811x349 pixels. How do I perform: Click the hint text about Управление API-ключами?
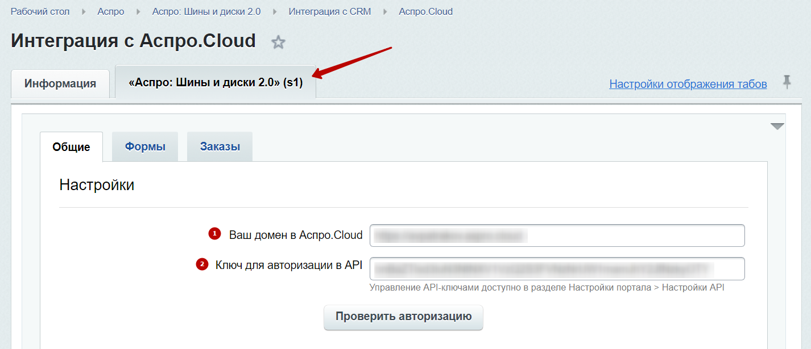tap(547, 288)
